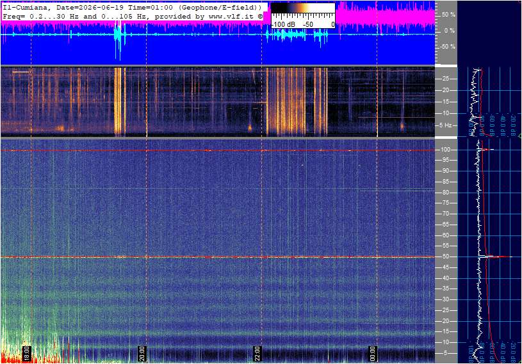Click the -100 dB label on color scale
Screen dimensions: 522x364
tap(283, 24)
